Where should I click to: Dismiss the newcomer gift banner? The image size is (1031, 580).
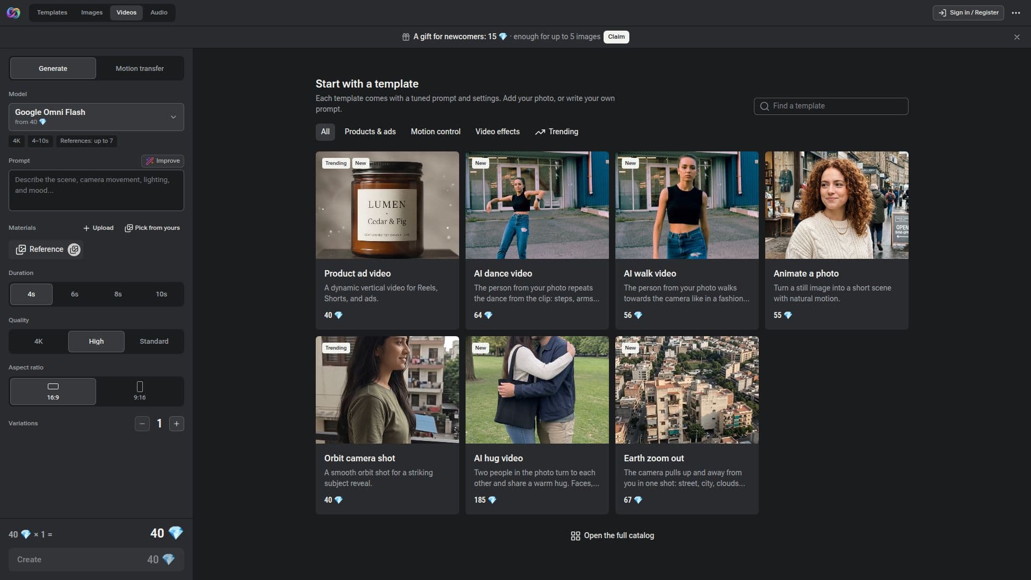(x=1017, y=37)
